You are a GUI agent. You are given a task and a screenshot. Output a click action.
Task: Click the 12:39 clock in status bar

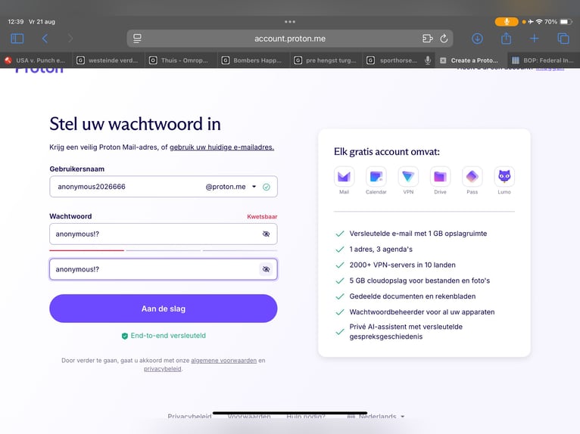16,22
